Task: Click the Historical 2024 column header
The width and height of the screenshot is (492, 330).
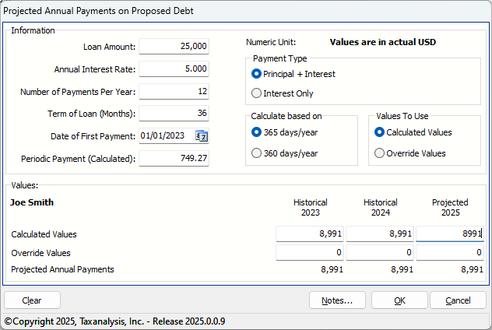Action: pos(381,207)
